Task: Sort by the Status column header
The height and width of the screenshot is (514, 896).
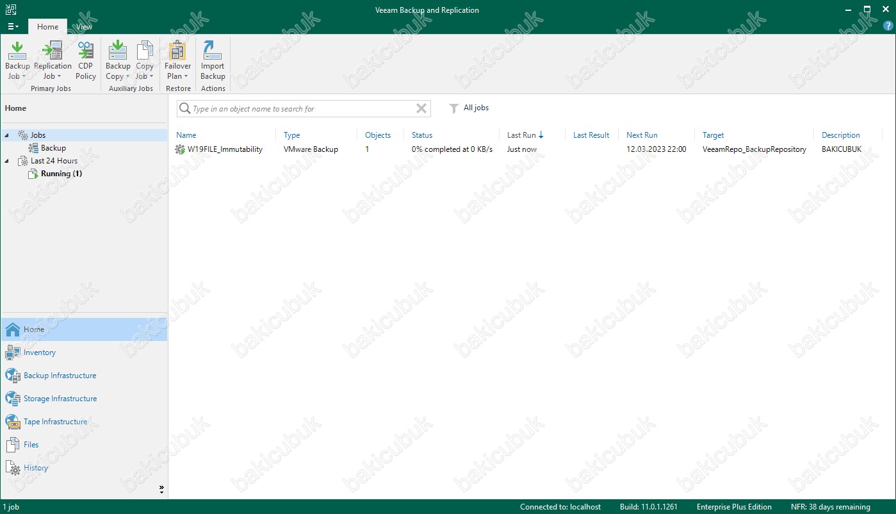Action: click(422, 135)
